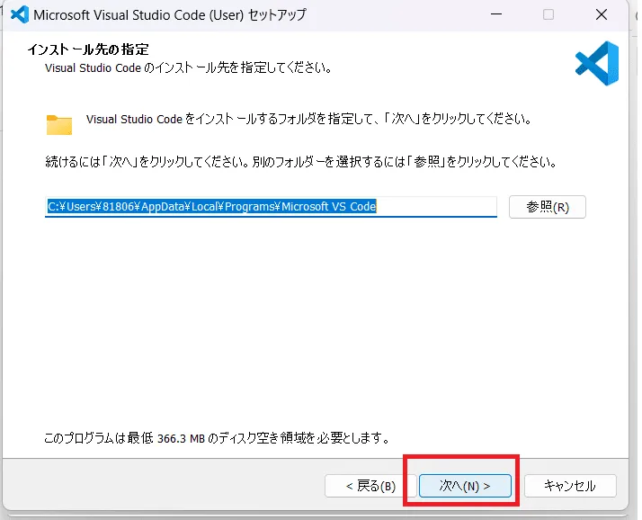
Task: Click the disabled maximize button
Action: tap(548, 14)
